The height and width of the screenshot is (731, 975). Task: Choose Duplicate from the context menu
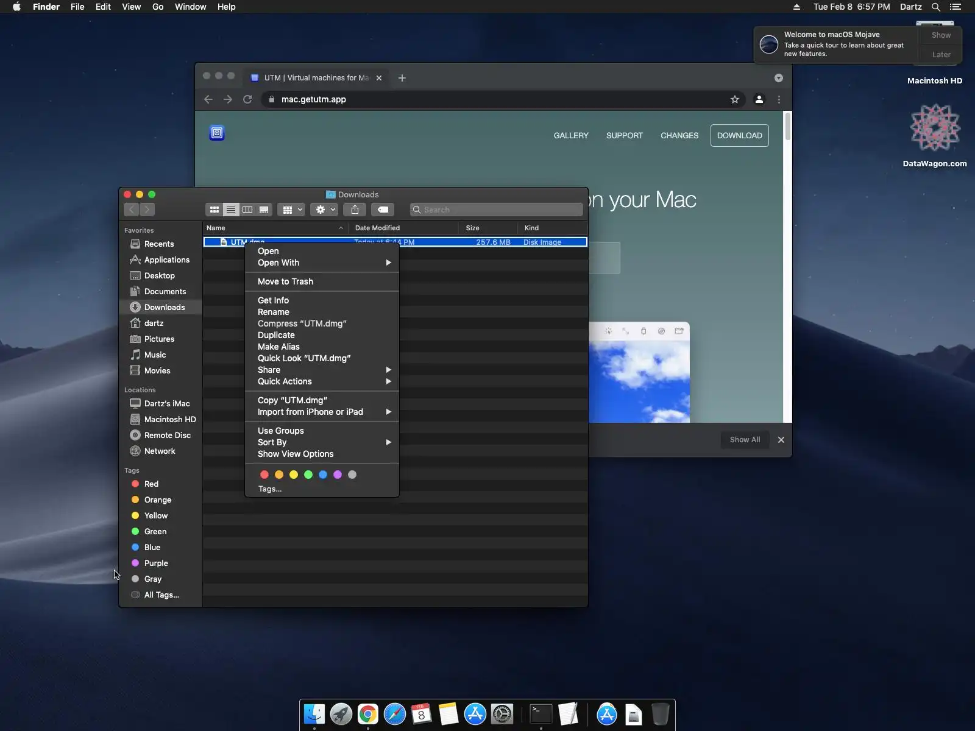(322, 335)
